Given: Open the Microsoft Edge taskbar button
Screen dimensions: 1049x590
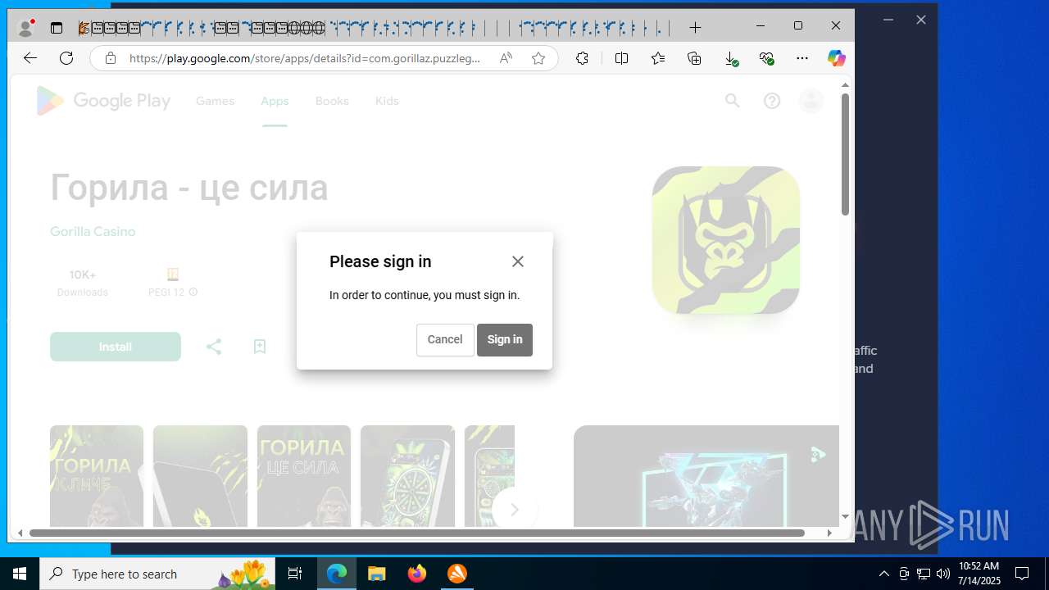Looking at the screenshot, I should (337, 574).
